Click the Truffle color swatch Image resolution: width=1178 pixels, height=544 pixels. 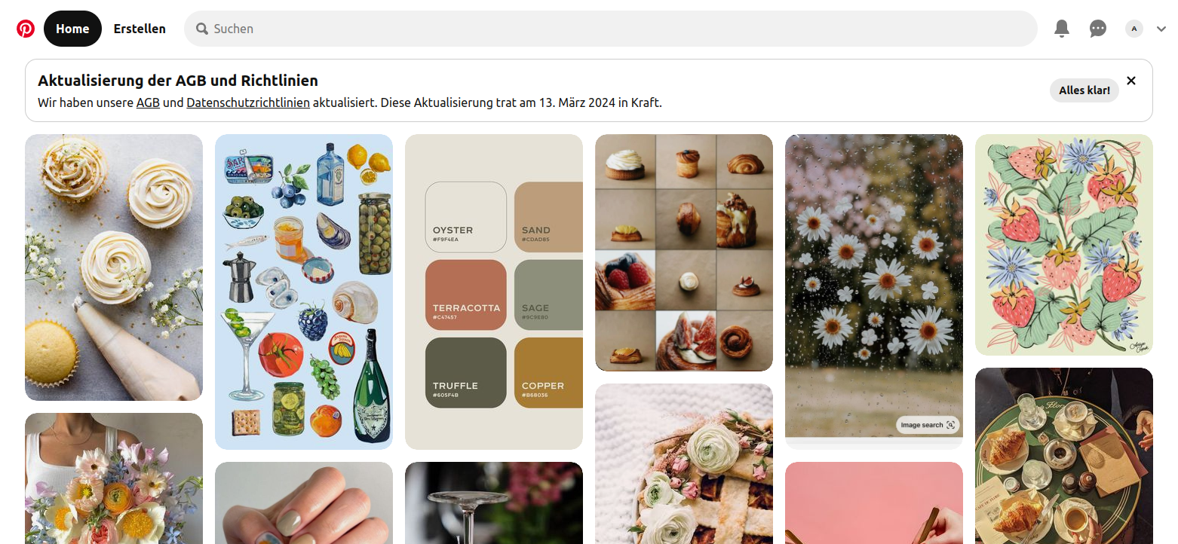[466, 373]
